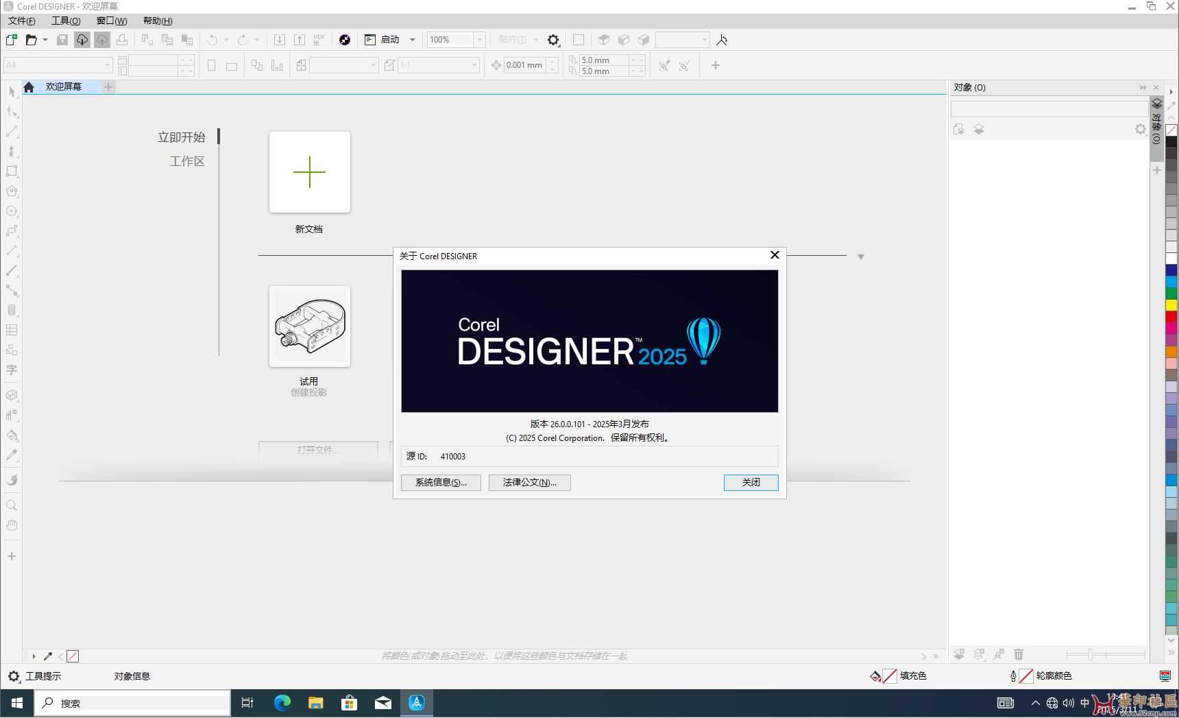Click the tool hints gear icon in status bar
Screen dimensions: 1179x718
[x=14, y=676]
